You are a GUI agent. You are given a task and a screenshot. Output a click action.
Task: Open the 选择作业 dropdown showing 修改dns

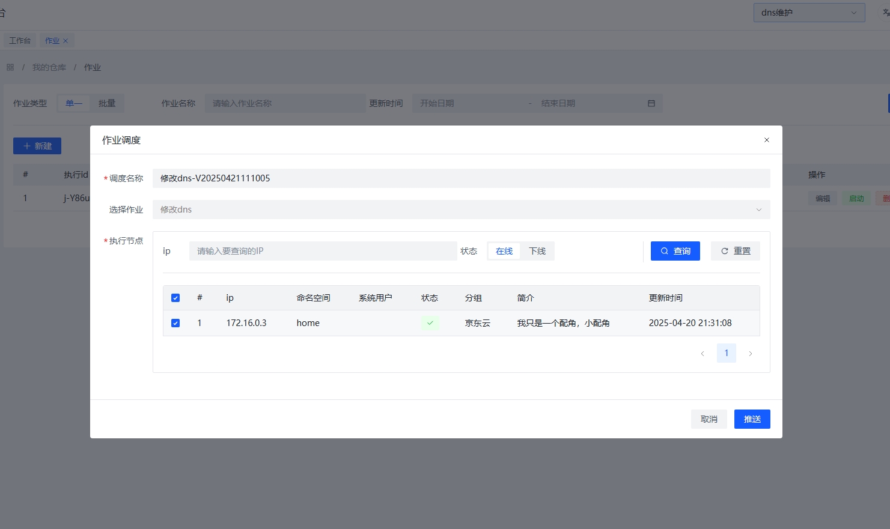coord(461,210)
